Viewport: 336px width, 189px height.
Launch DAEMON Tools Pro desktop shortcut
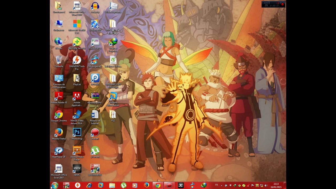77,63
